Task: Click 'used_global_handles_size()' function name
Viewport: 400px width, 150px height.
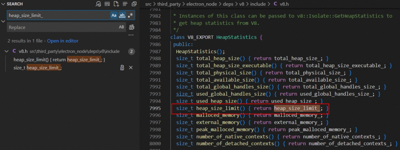Action: point(233,94)
